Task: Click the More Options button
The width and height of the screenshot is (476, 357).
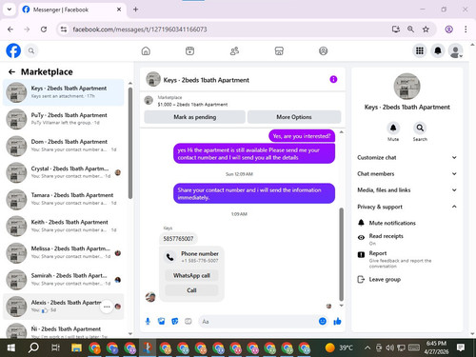Action: point(294,117)
